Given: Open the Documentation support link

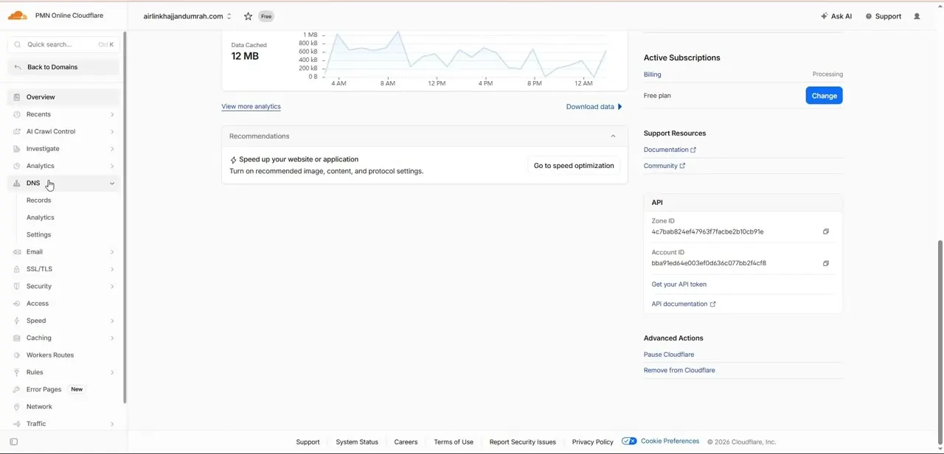Looking at the screenshot, I should [670, 150].
